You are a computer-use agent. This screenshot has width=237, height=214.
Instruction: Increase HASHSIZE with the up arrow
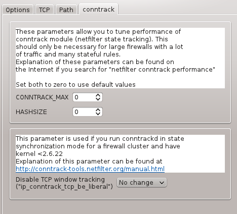tap(98, 110)
